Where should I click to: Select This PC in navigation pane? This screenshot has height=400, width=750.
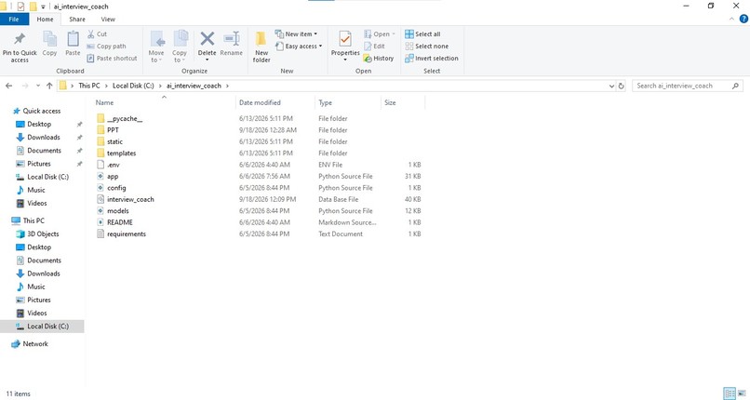click(33, 220)
